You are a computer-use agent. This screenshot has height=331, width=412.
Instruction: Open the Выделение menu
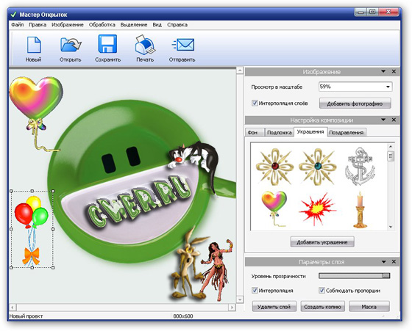[134, 25]
